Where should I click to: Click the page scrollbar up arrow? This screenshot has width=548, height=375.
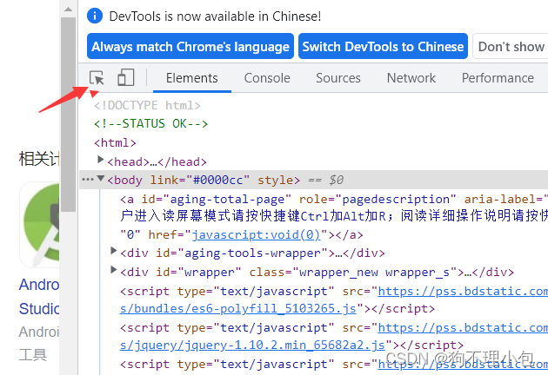click(69, 10)
